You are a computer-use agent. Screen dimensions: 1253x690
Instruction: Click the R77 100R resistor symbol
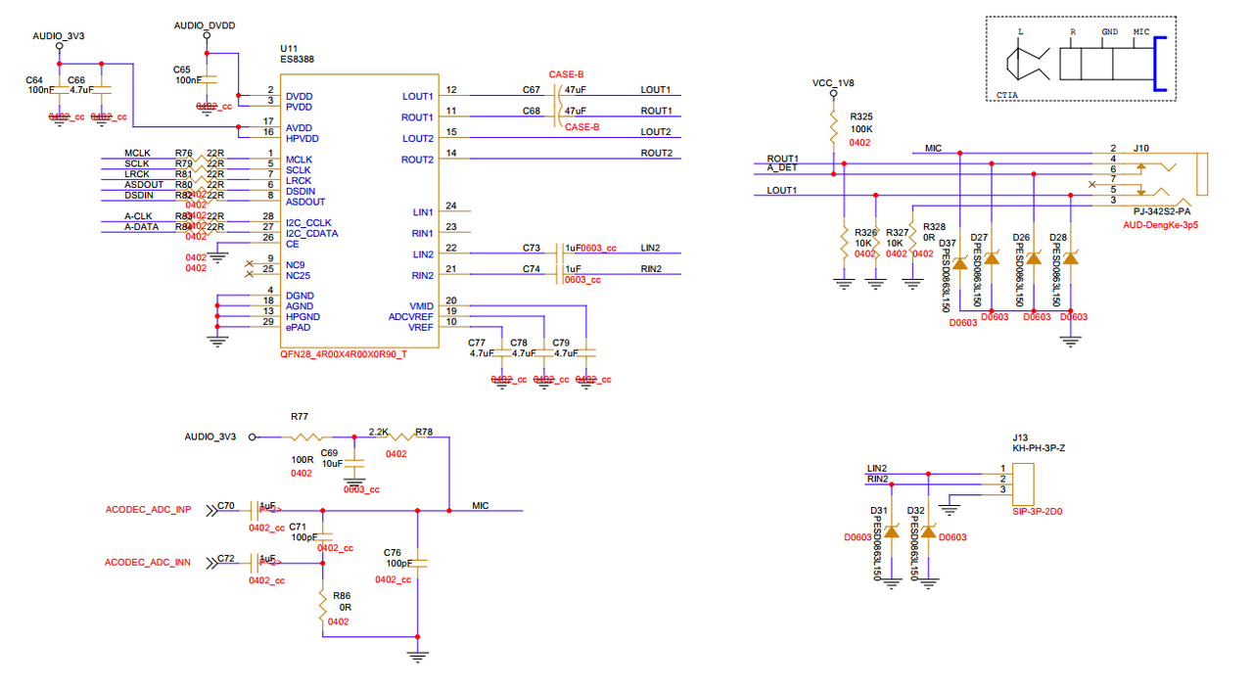(x=311, y=437)
